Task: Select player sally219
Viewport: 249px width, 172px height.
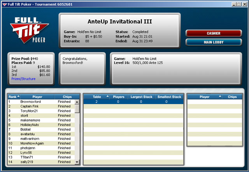Action: click(x=41, y=162)
